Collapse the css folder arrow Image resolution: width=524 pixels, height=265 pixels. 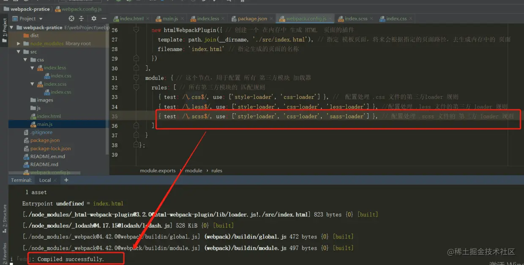click(x=26, y=60)
